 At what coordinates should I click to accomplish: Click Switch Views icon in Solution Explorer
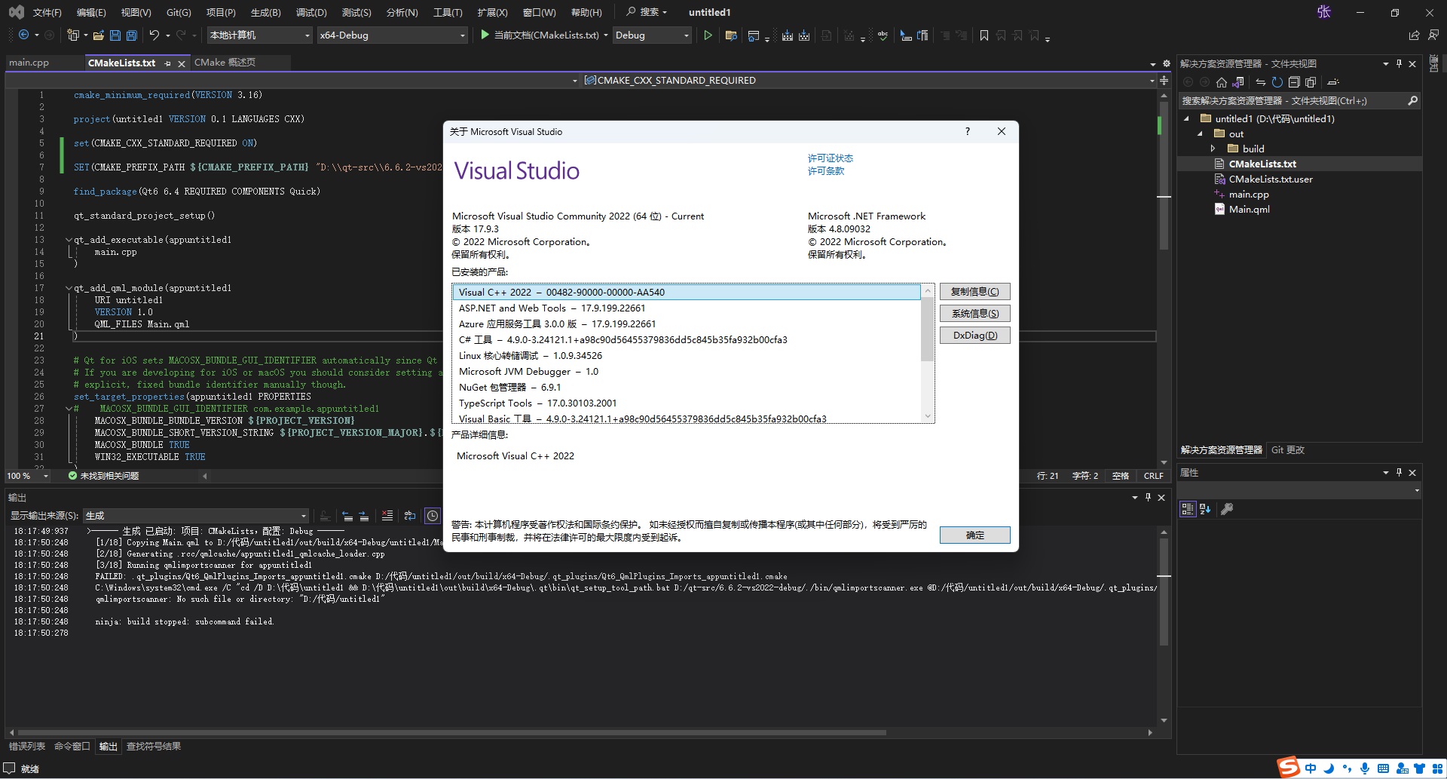[1238, 82]
